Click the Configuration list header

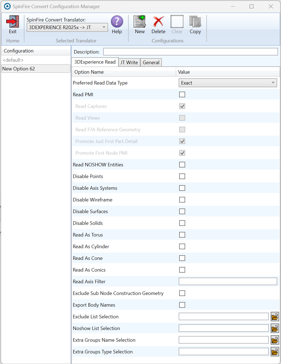pos(36,51)
